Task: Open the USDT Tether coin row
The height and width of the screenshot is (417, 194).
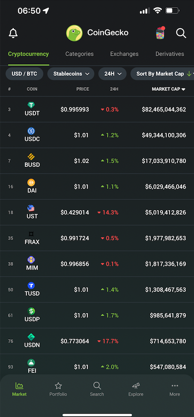Action: coord(97,109)
